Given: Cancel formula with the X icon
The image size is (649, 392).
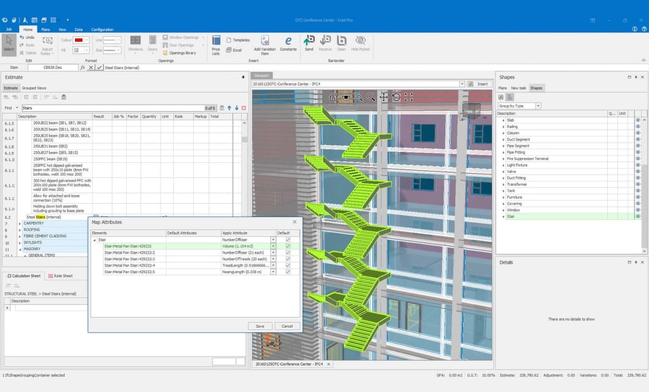Looking at the screenshot, I should point(91,68).
